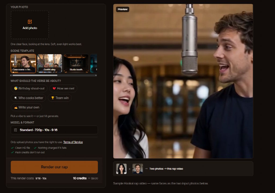Select the Who cooks better topic chip

pyautogui.click(x=28, y=98)
